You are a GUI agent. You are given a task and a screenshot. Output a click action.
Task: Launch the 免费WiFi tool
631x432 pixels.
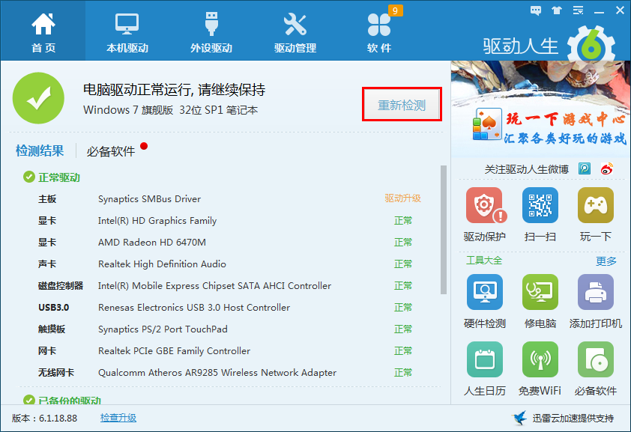pos(540,360)
